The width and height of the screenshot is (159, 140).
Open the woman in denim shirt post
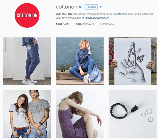point(80,61)
